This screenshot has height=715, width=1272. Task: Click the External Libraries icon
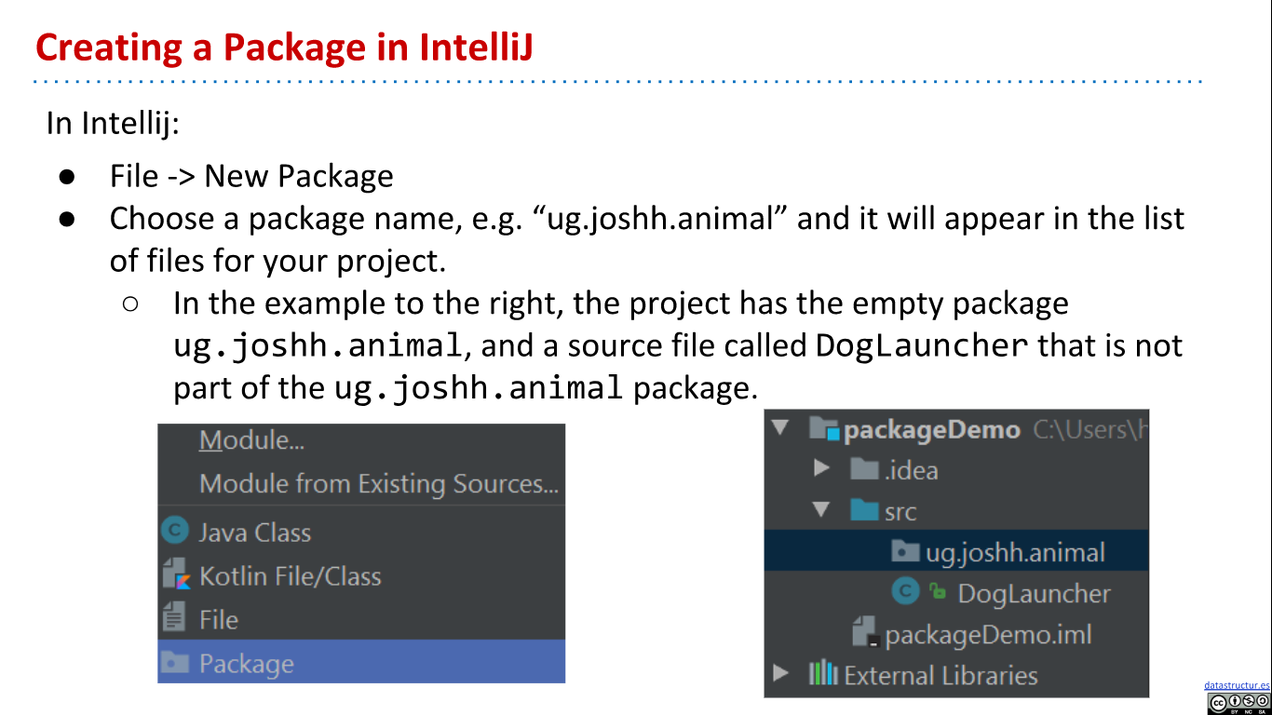click(822, 676)
